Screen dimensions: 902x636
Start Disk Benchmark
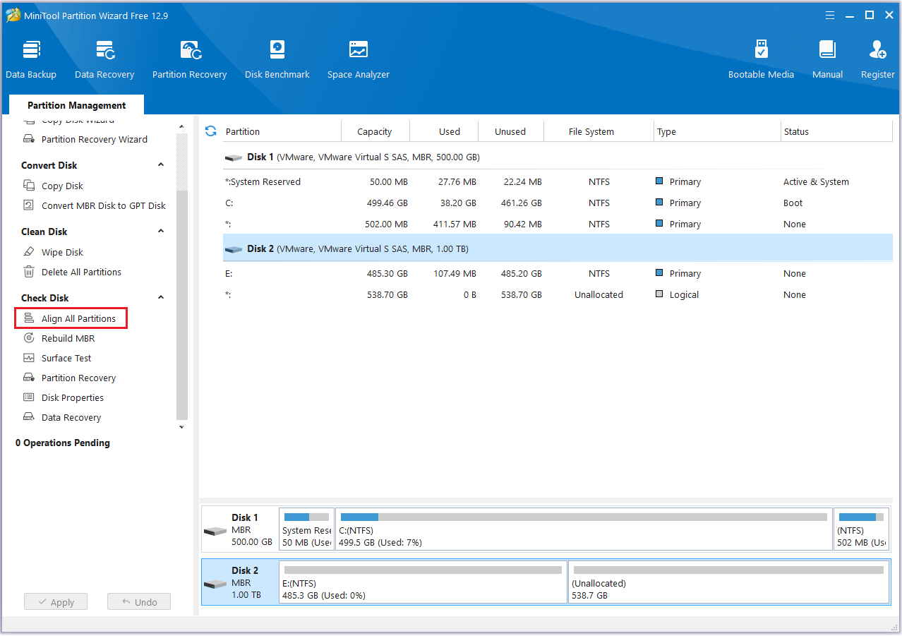[277, 59]
